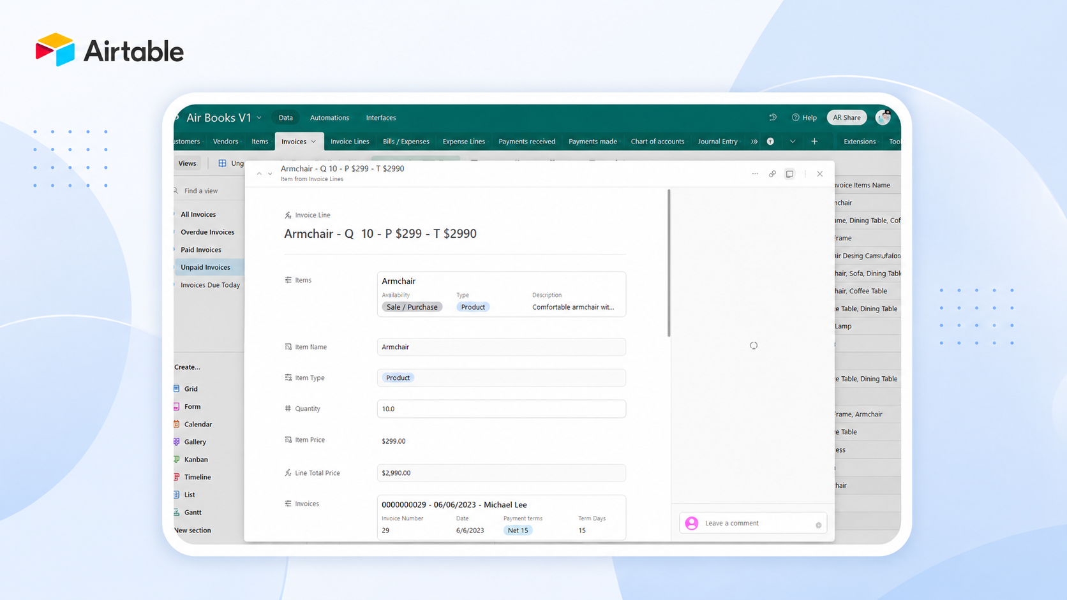Open the Chart of accounts table tab
The image size is (1067, 600).
tap(657, 142)
